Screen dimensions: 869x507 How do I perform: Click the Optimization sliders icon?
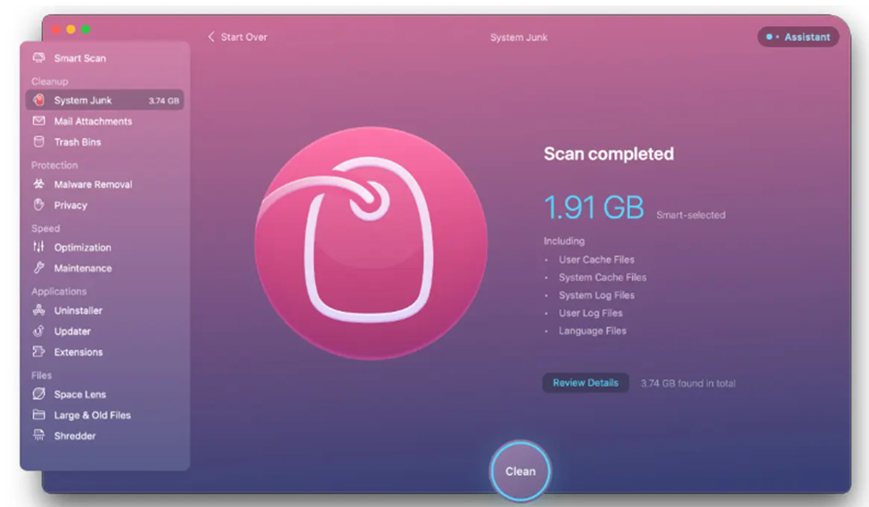39,247
